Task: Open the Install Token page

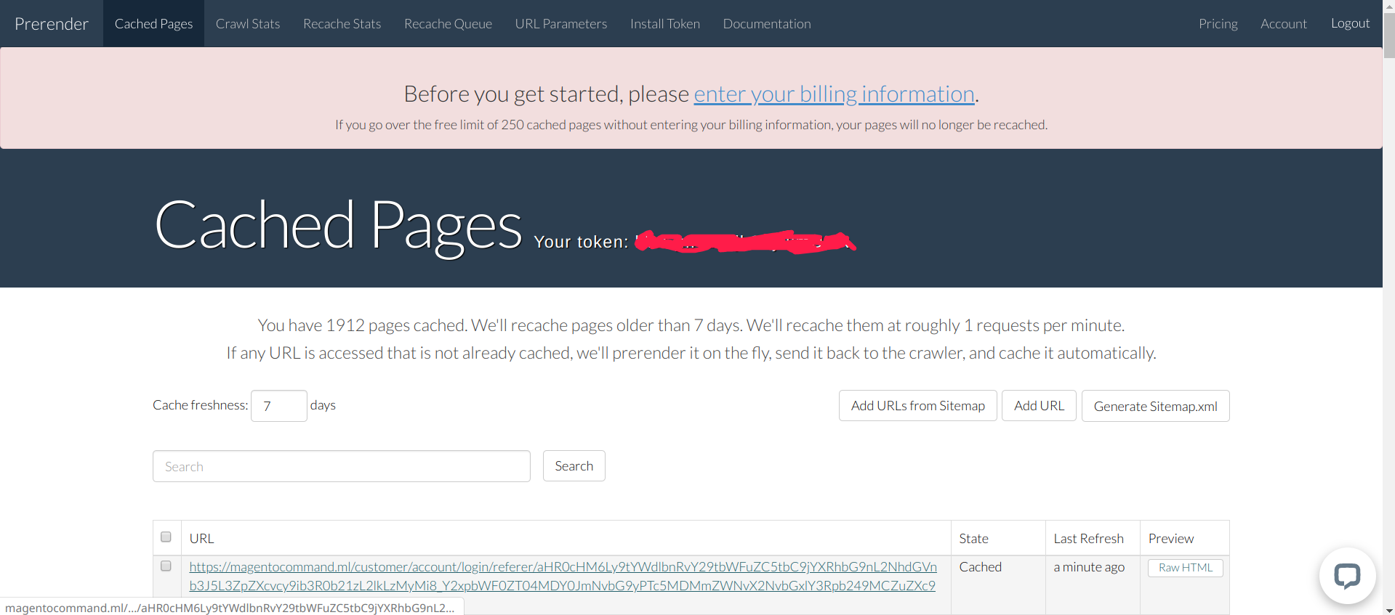Action: 664,24
